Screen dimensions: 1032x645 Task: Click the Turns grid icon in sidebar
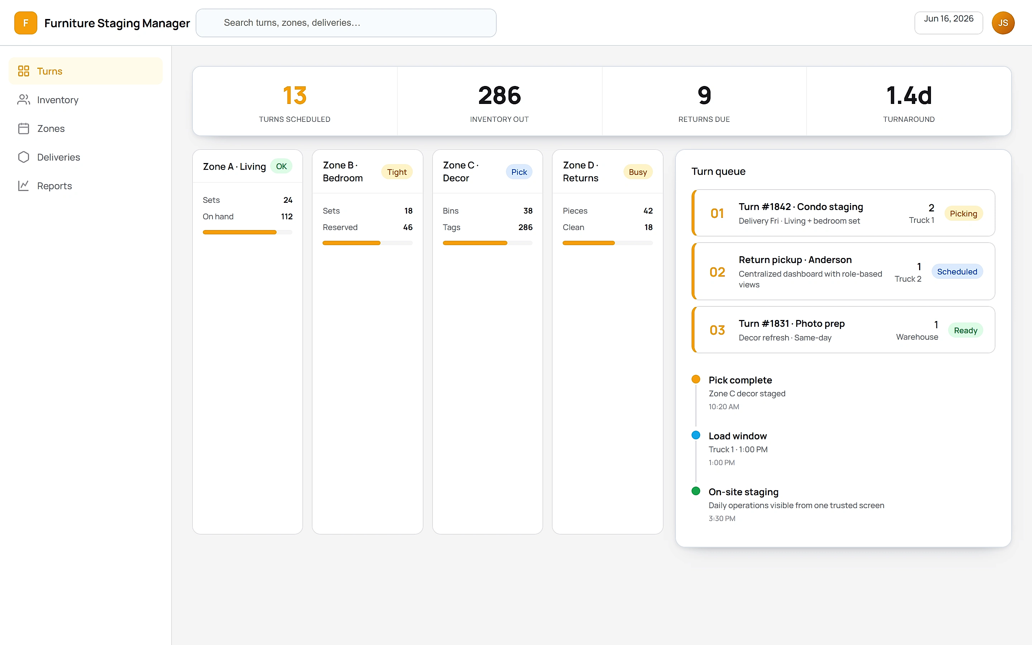[x=23, y=71]
